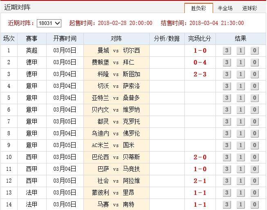
Task: Select result 1 for 都灵 vs 克罗托
Action: 240,122
